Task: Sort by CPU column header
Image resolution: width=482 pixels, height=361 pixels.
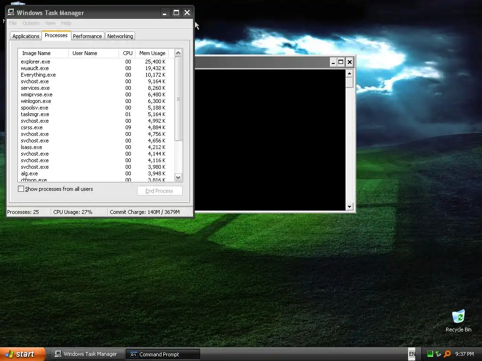Action: (127, 53)
